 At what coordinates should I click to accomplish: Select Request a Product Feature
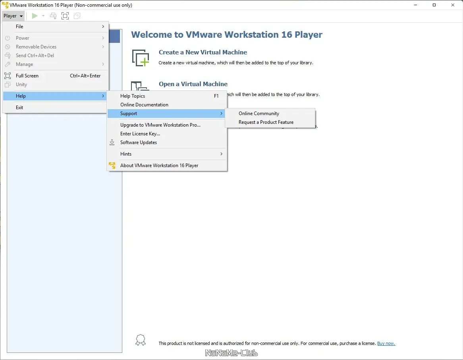[x=270, y=122]
